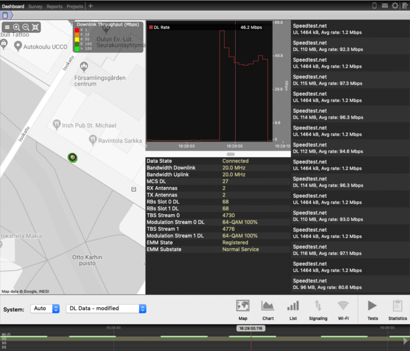Open the Survey tab

pos(35,6)
